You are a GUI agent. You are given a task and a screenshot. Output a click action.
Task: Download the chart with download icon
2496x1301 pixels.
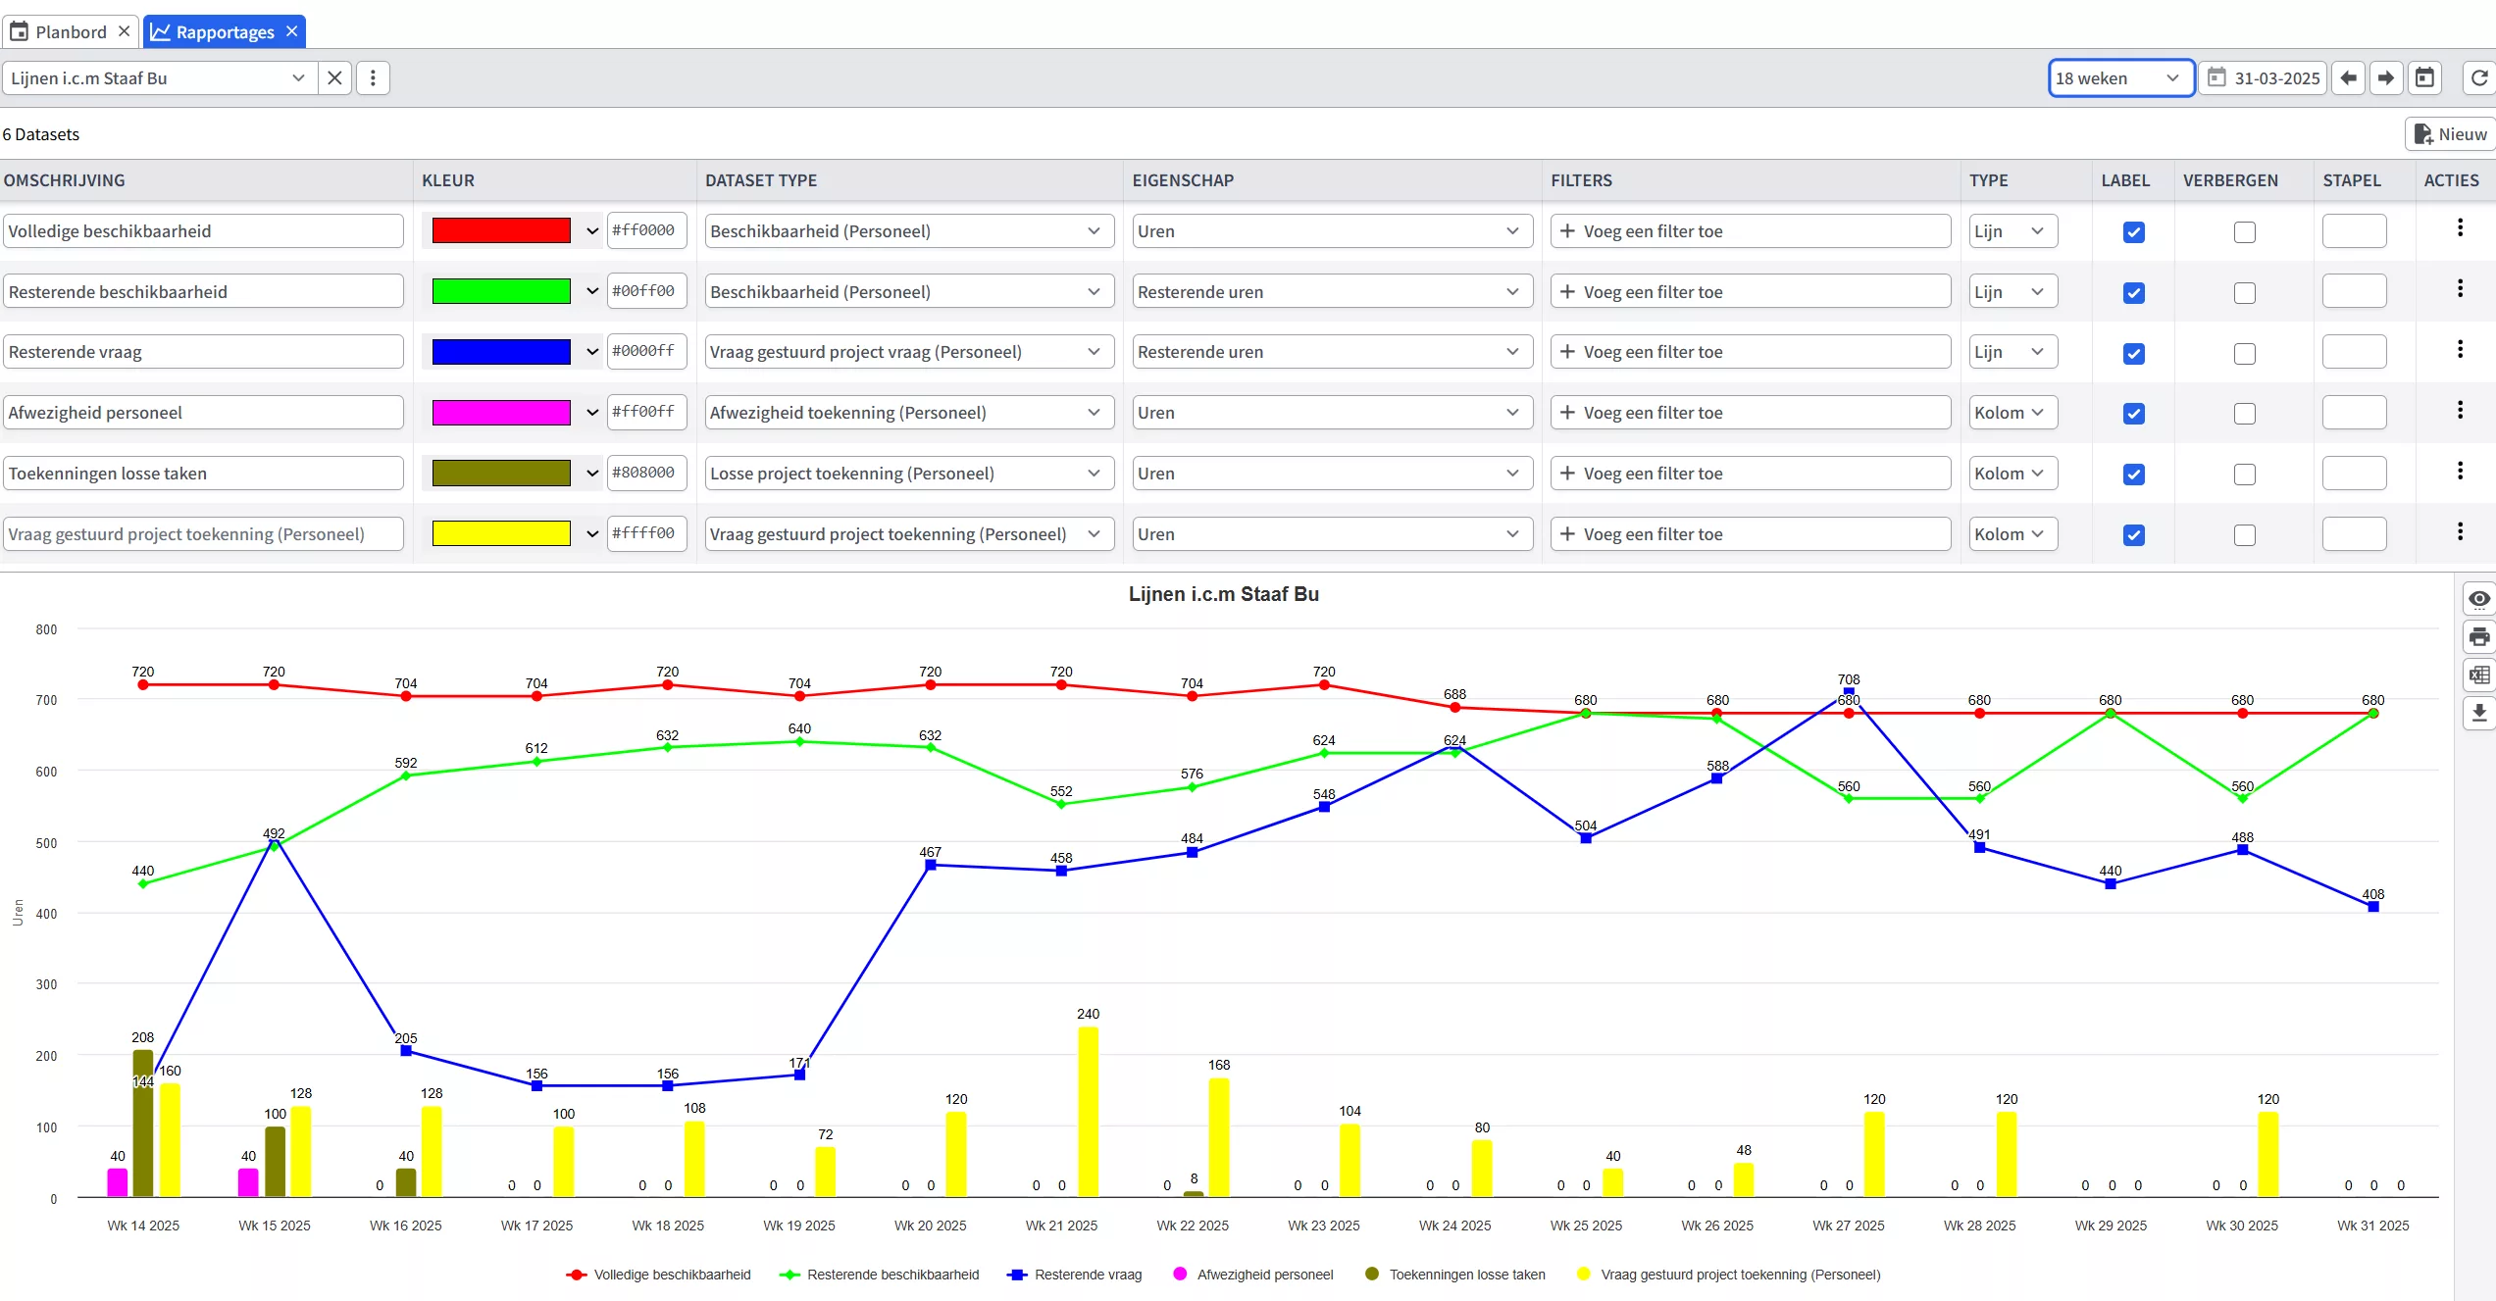pos(2478,713)
